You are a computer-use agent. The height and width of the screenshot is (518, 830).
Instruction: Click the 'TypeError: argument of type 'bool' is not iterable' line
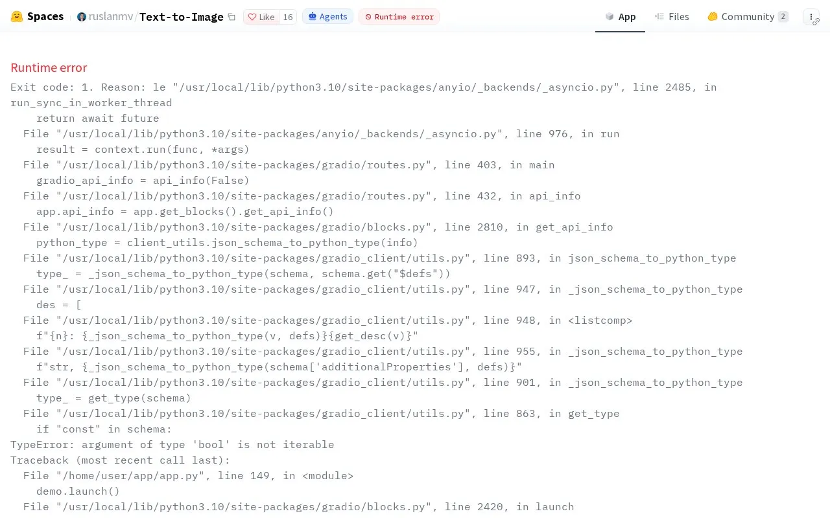tap(172, 444)
